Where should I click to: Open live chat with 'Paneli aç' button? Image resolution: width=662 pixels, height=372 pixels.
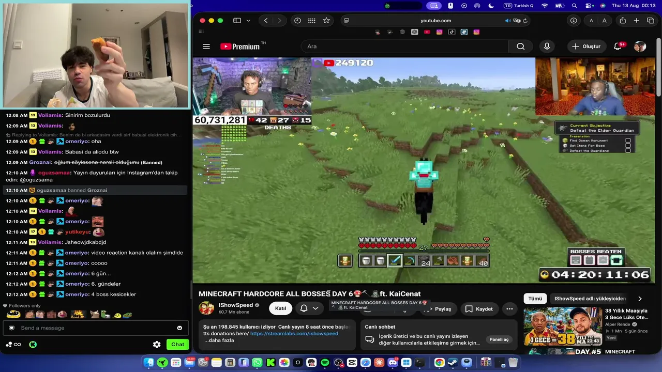(500, 339)
